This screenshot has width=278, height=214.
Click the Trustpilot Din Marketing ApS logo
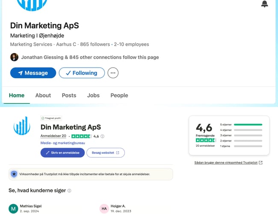(22, 126)
